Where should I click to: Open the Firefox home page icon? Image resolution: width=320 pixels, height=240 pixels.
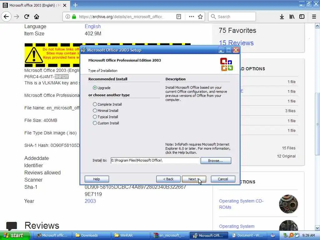tap(37, 17)
